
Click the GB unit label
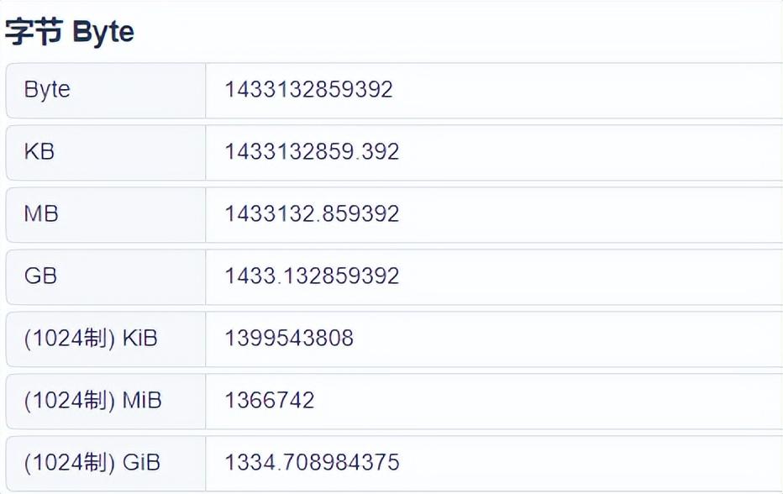tap(40, 276)
